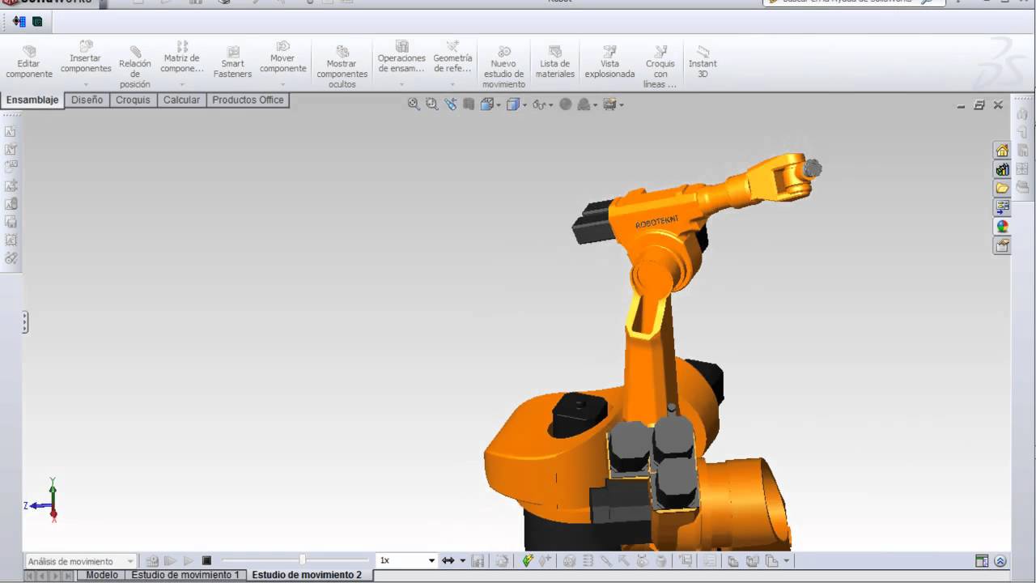Click the View Palette pane icon
The width and height of the screenshot is (1036, 583).
1002,207
